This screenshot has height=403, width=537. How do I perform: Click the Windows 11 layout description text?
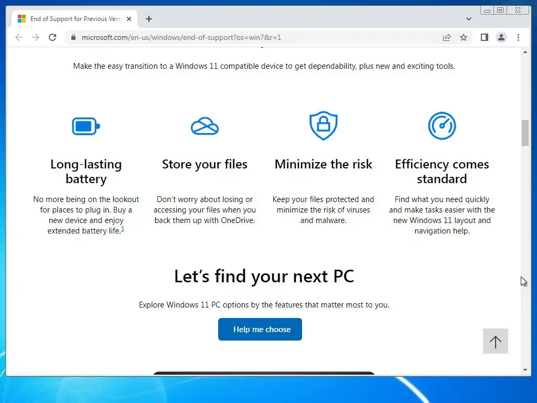tap(442, 215)
